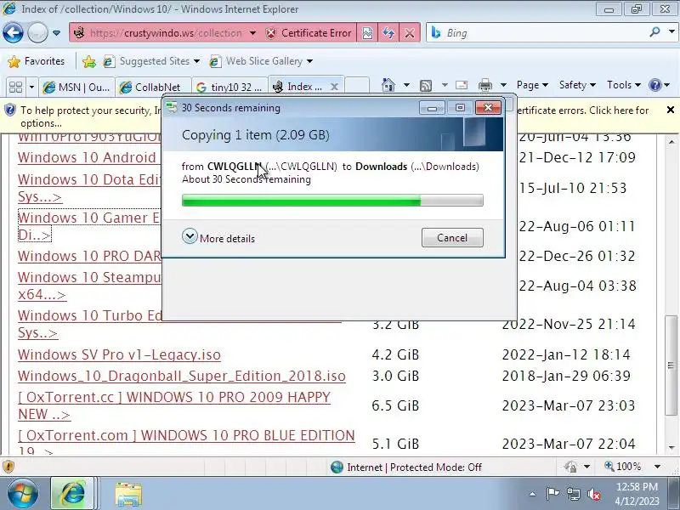Open the Favorites center button
The image size is (680, 510).
37,61
